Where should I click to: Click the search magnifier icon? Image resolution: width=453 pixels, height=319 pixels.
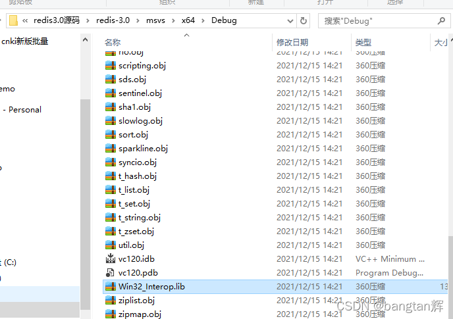pyautogui.click(x=441, y=21)
